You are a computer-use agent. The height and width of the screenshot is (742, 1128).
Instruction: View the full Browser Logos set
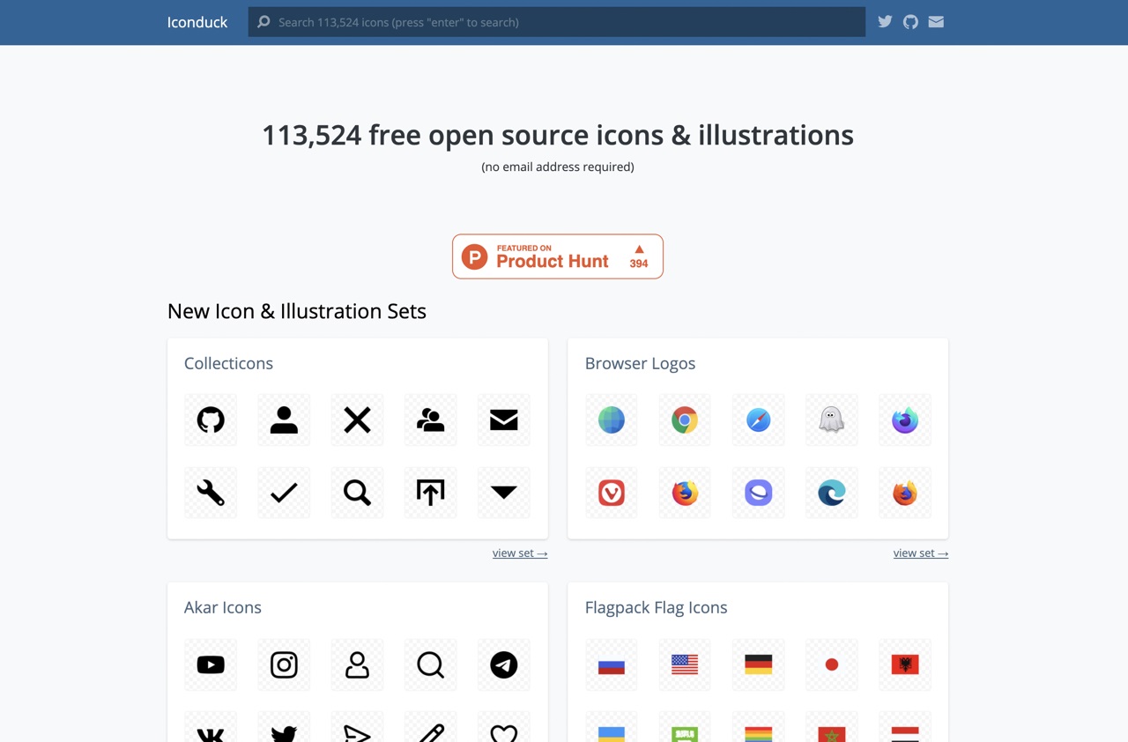(921, 553)
